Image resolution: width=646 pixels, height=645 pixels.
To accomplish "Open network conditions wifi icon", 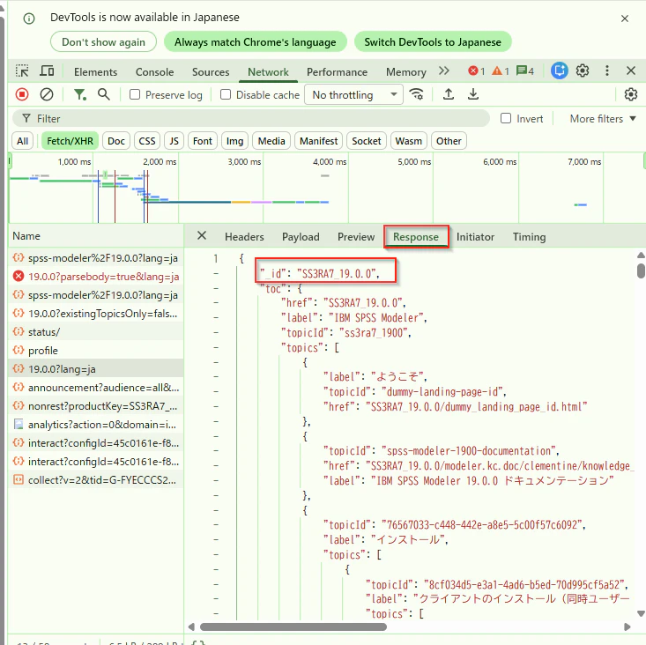I will (x=416, y=94).
